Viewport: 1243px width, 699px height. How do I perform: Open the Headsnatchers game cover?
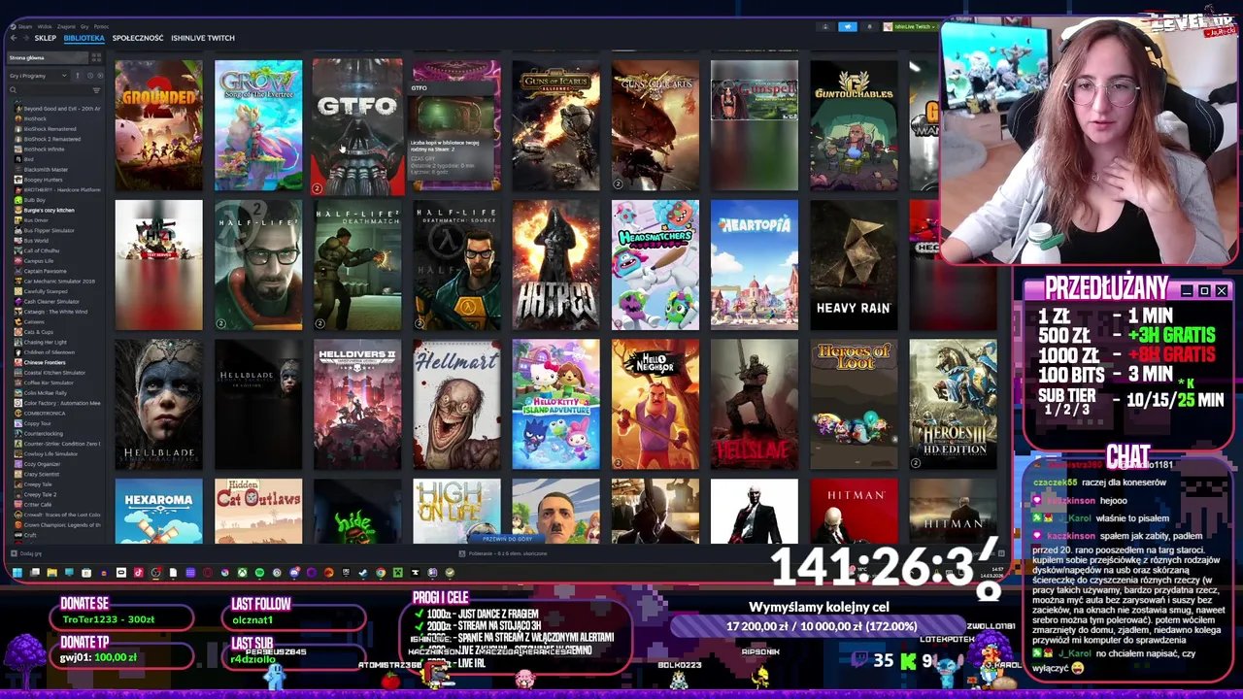tap(655, 265)
